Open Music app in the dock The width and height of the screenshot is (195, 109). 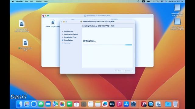click(119, 104)
